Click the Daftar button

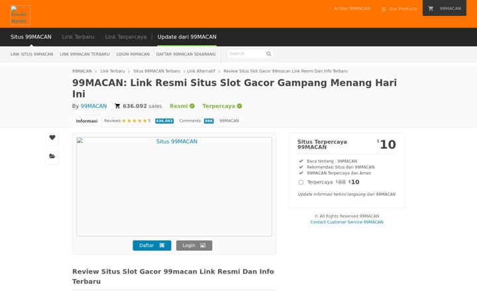[152, 246]
